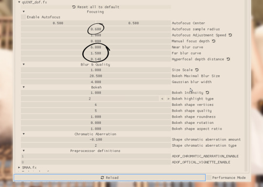Click Reset all to default button
Screen dimensions: 263x187
coord(96,7)
